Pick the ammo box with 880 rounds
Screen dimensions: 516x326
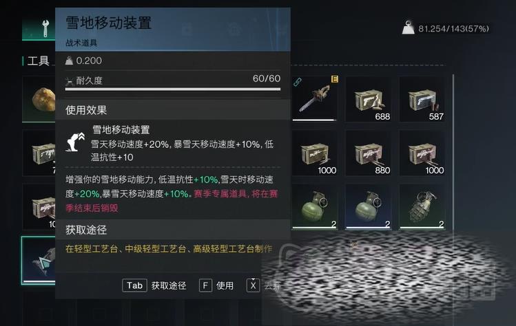pyautogui.click(x=369, y=153)
